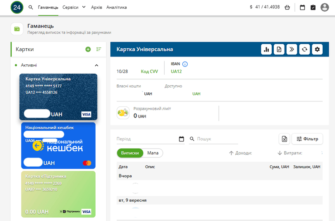Add a new card with plus icon
The width and height of the screenshot is (335, 221).
click(88, 49)
